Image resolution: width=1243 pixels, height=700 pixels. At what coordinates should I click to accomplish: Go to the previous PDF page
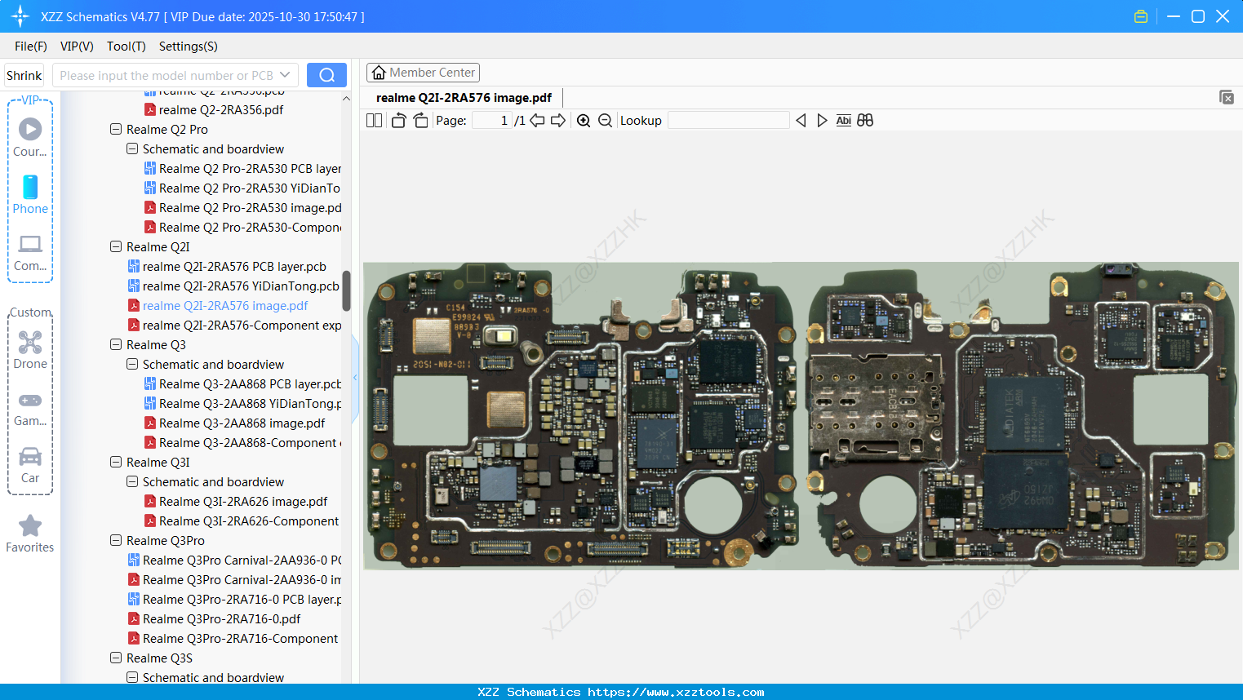537,121
